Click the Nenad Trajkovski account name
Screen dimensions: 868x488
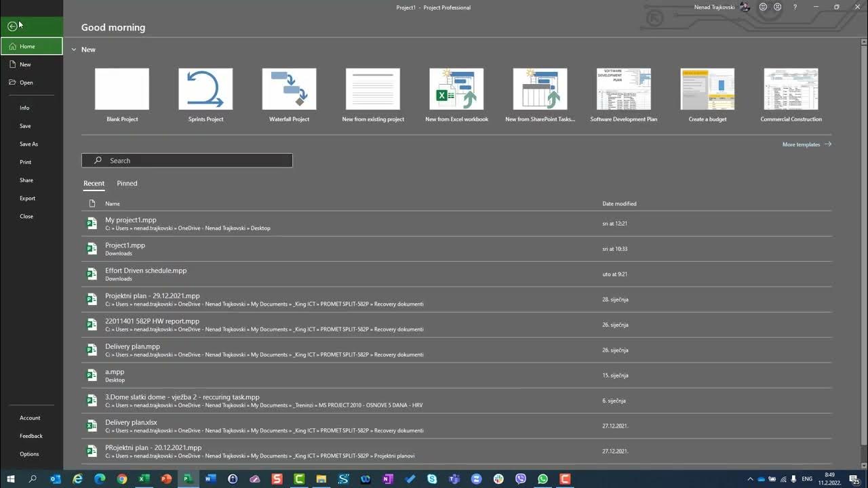pos(714,7)
